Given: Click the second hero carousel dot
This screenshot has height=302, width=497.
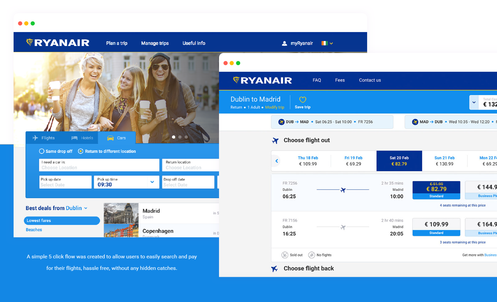Looking at the screenshot, I should tap(180, 137).
